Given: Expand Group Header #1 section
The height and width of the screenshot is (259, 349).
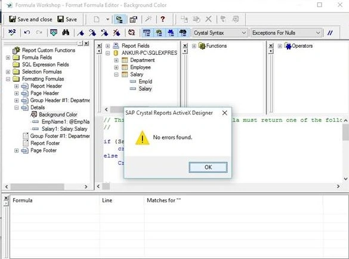Looking at the screenshot, I should tap(17, 100).
